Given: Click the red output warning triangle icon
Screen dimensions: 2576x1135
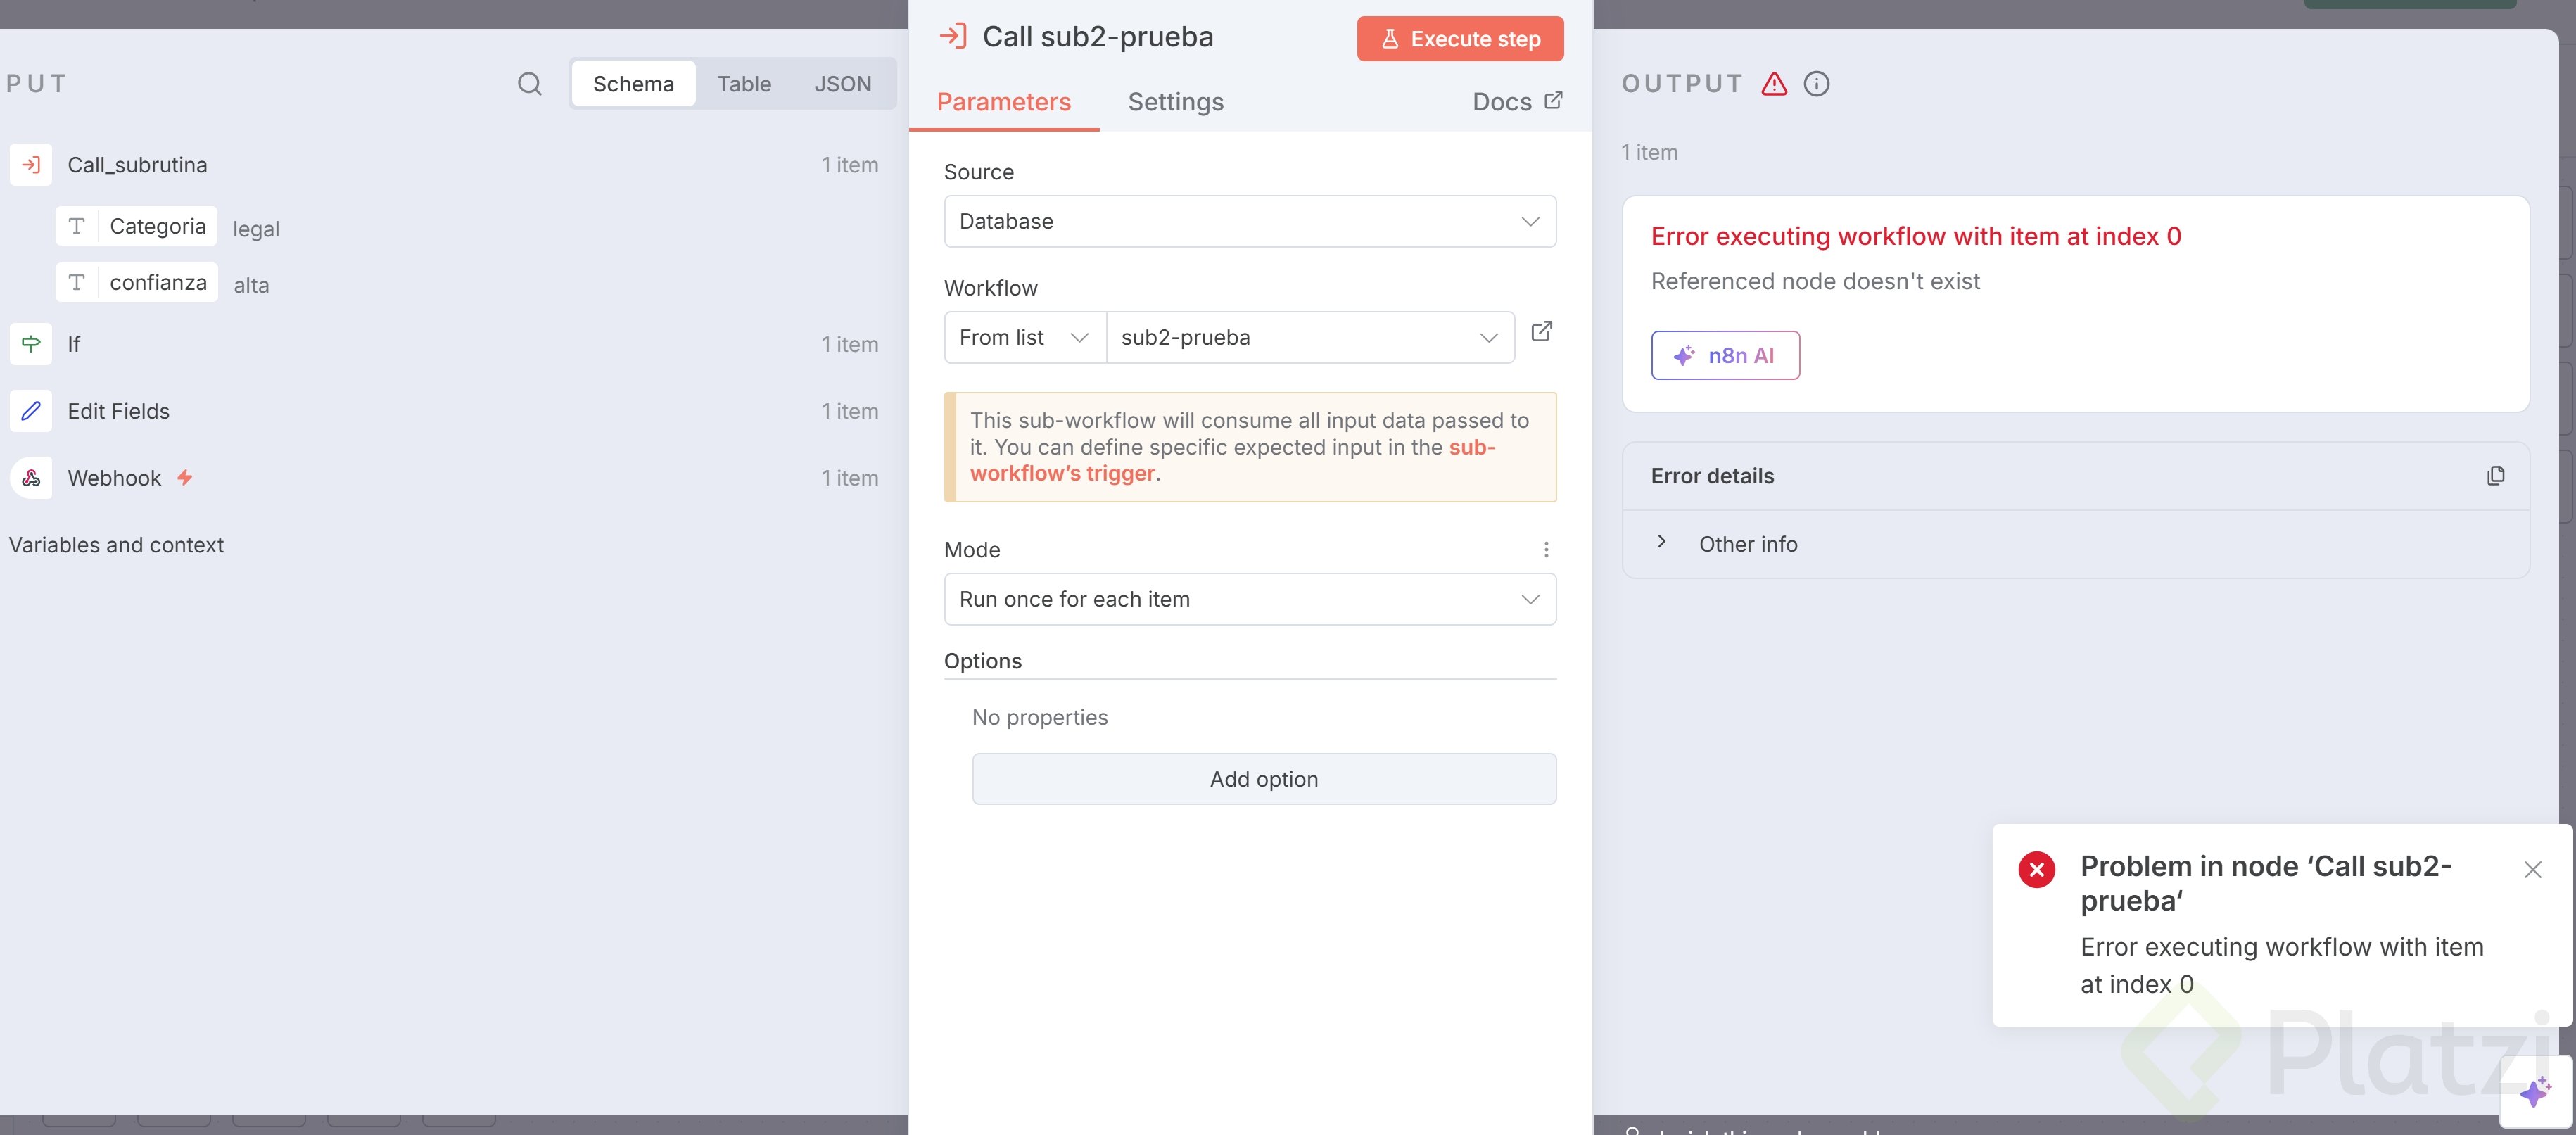Looking at the screenshot, I should (x=1773, y=84).
